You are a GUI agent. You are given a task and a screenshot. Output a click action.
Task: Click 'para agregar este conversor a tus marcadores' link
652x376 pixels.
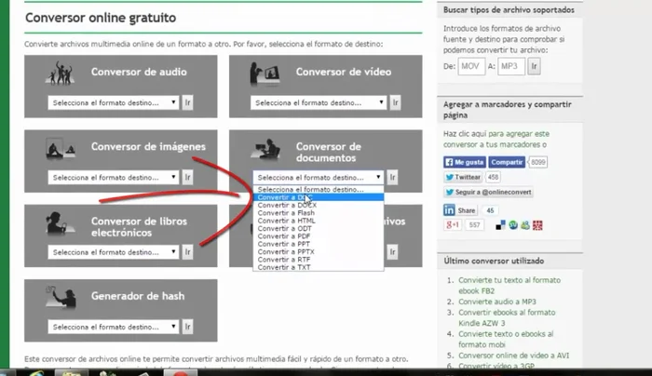(x=495, y=140)
